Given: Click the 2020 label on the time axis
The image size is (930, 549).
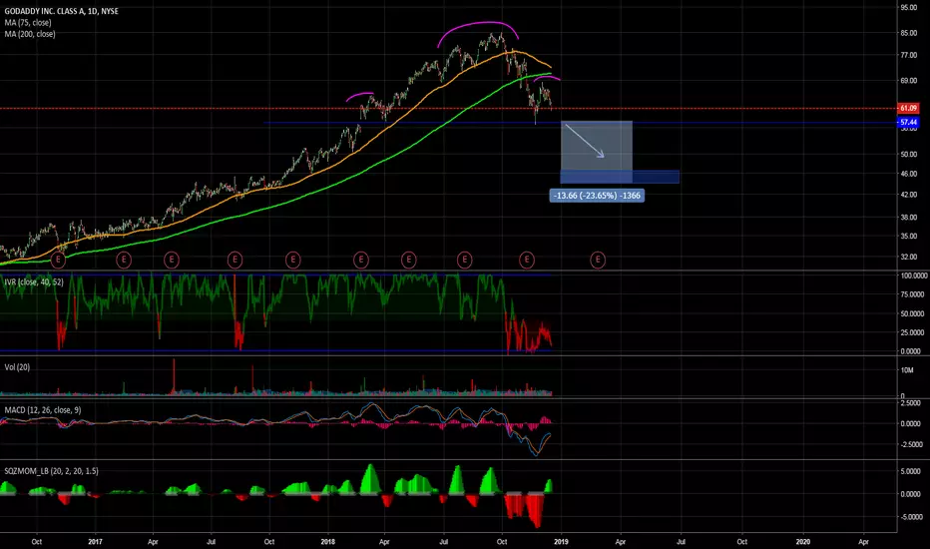Looking at the screenshot, I should [802, 541].
